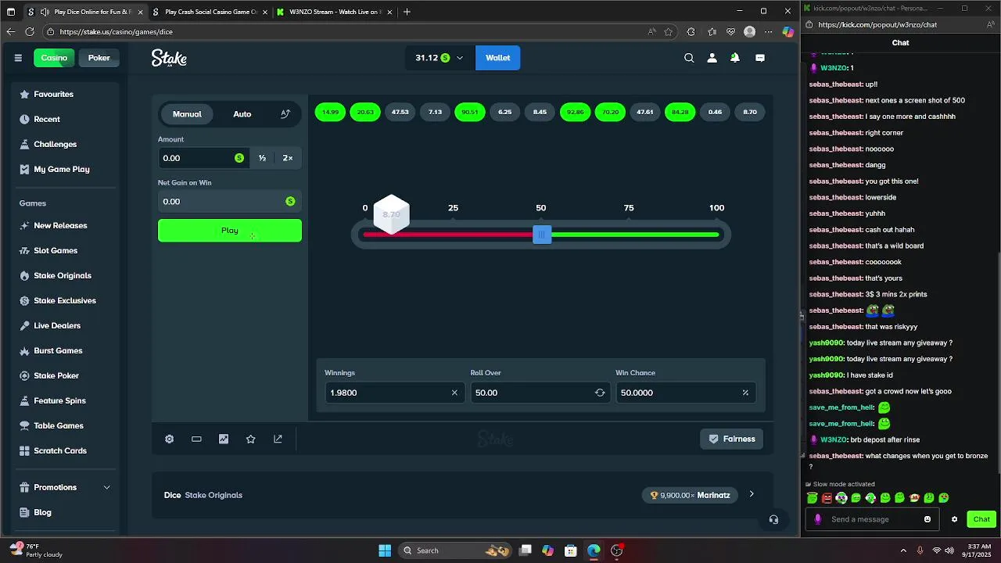The image size is (1001, 563).
Task: Toggle theatre mode rectangle icon
Action: click(196, 439)
